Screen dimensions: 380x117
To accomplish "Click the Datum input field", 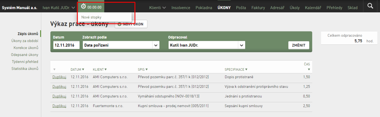I will 66,45.
